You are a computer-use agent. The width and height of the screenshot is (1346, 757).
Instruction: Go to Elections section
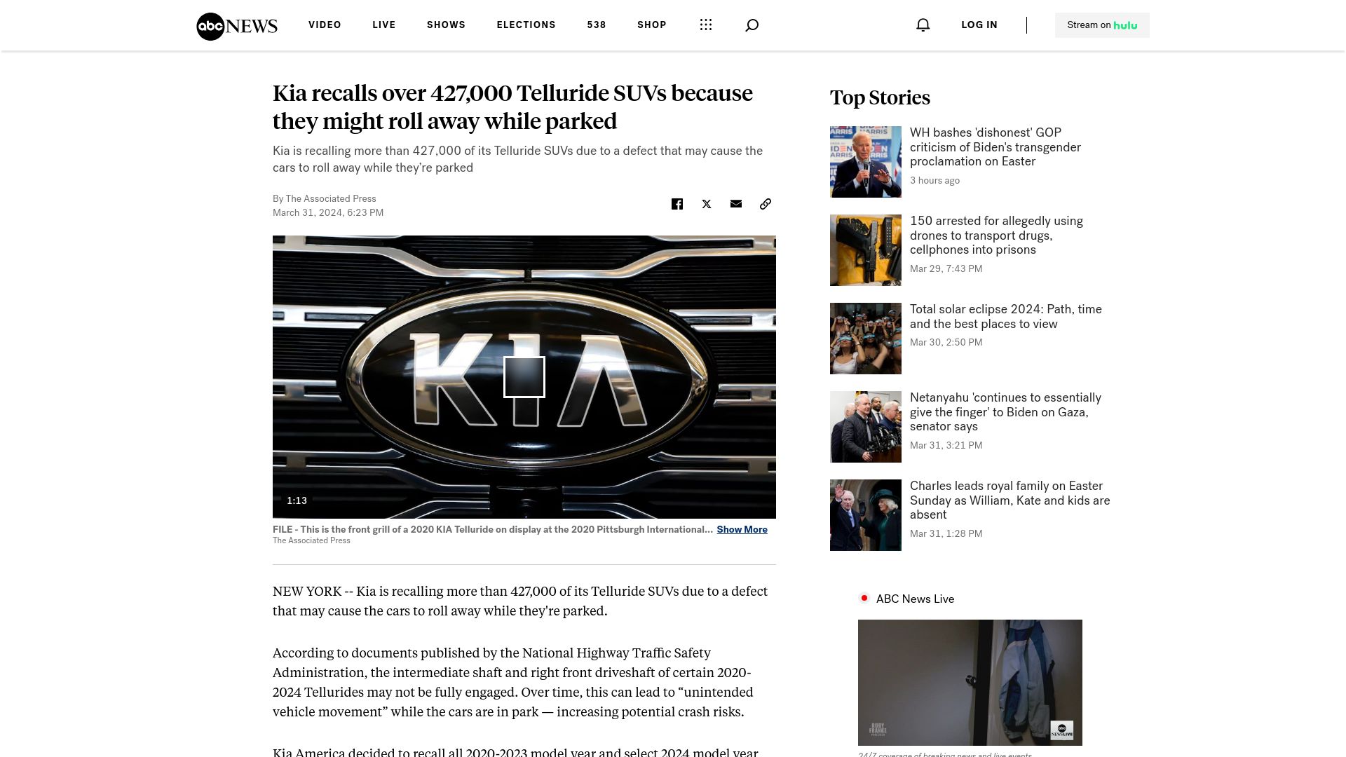(526, 25)
